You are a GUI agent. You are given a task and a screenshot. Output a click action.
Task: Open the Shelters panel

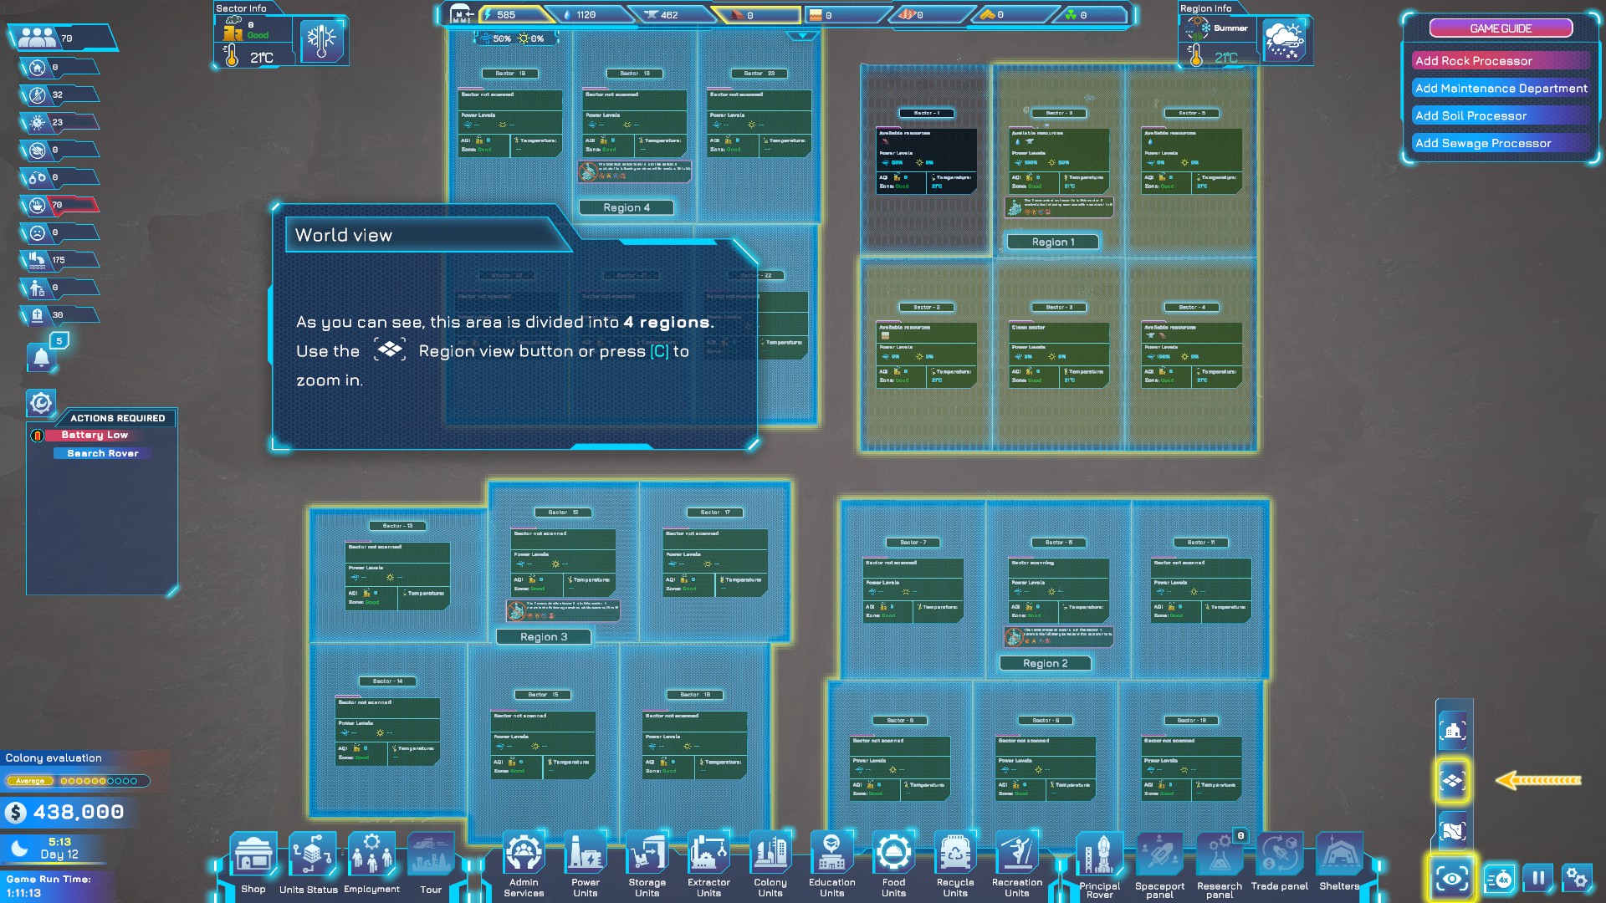[1339, 855]
